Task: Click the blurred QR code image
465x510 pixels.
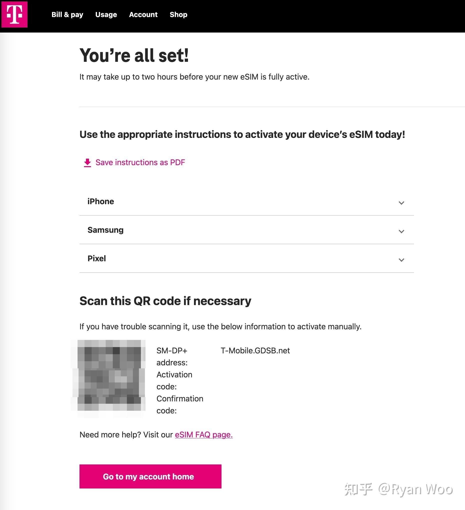Action: click(x=109, y=375)
